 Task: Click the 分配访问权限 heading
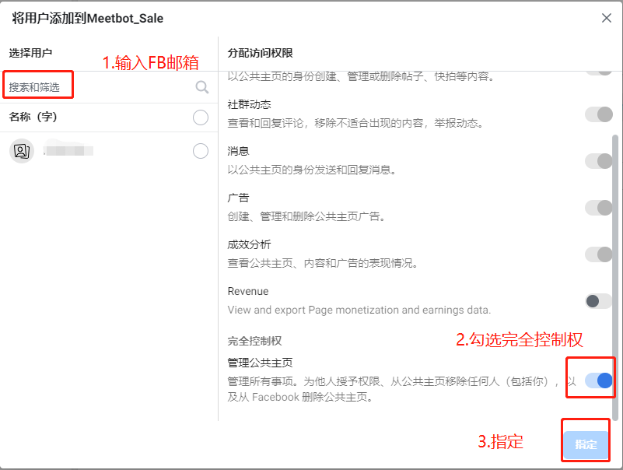pyautogui.click(x=261, y=53)
